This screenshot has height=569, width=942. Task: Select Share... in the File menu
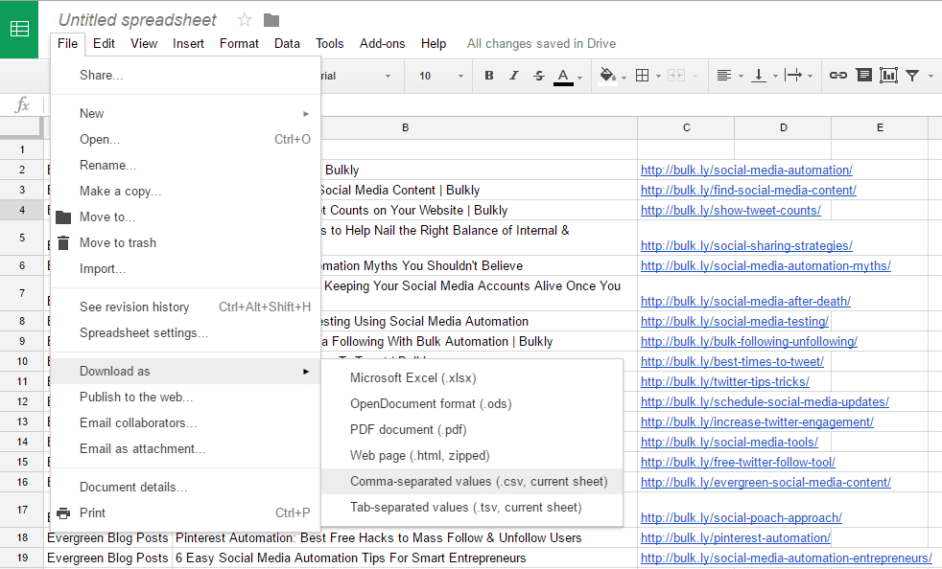[x=186, y=75]
